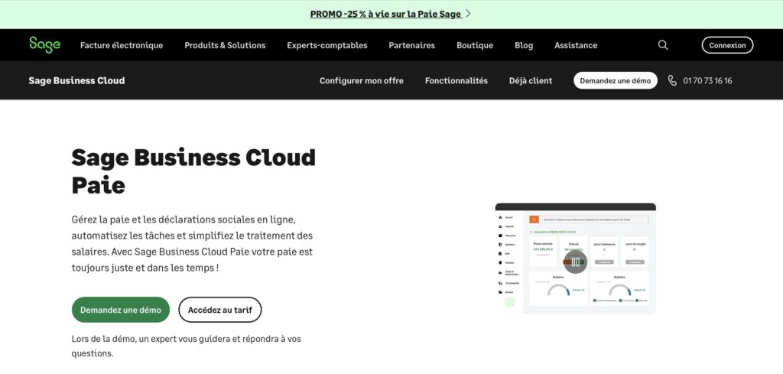Click the arrow chevron after the promo banner text
Screen dimensions: 783x374
click(x=468, y=14)
